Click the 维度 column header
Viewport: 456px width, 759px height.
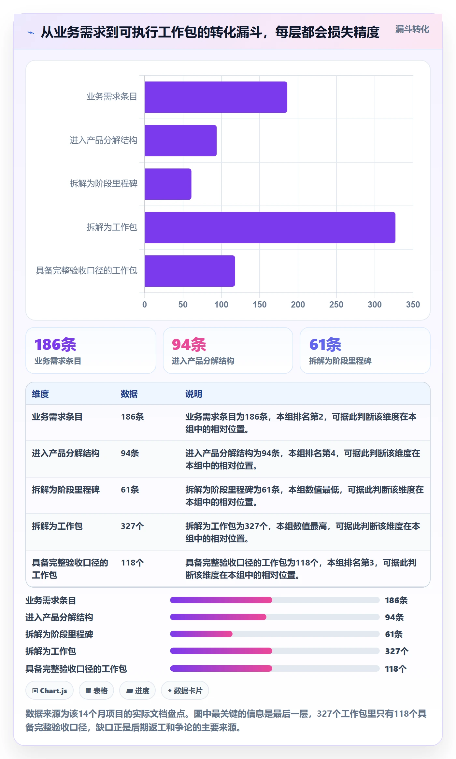click(40, 394)
